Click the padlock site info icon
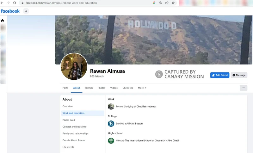The image size is (253, 153). pos(22,3)
